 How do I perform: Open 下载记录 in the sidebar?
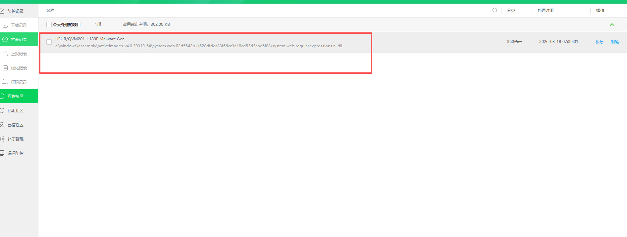[19, 25]
